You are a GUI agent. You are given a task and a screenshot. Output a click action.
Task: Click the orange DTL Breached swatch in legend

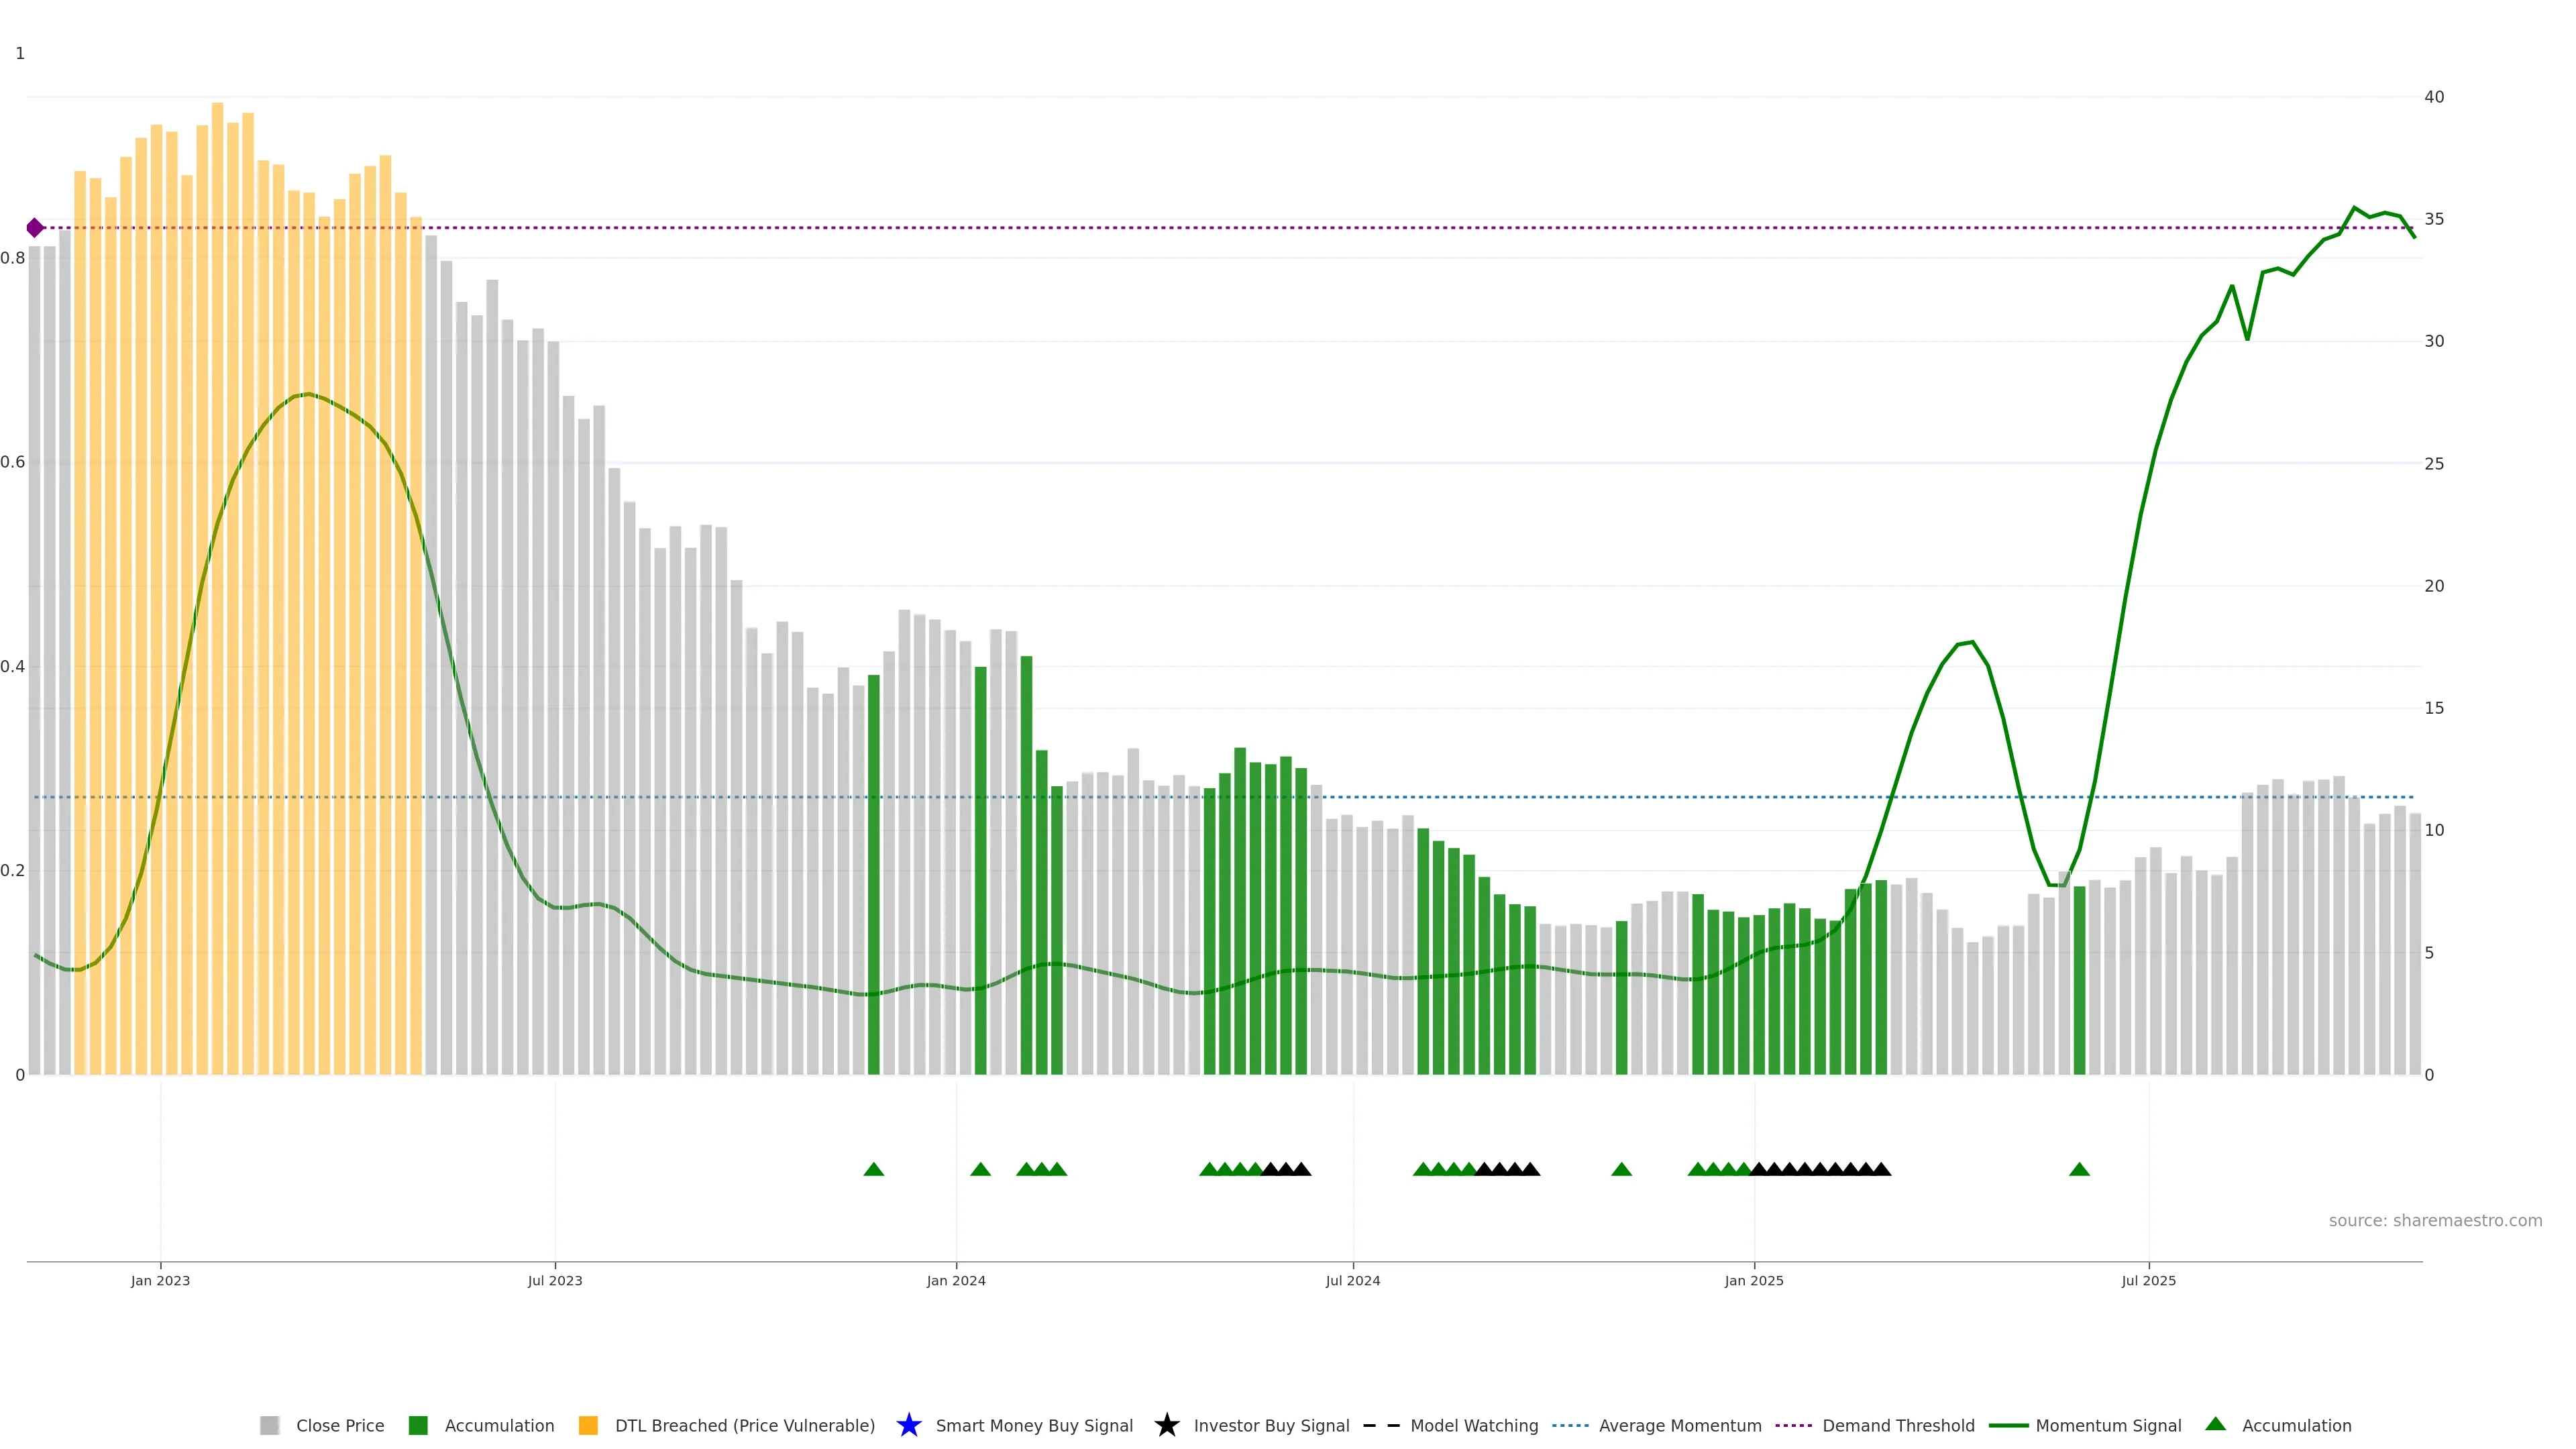pyautogui.click(x=588, y=1426)
